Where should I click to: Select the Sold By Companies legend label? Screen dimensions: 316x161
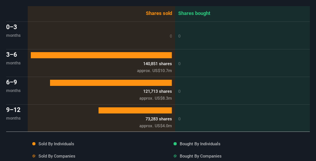pos(57,156)
